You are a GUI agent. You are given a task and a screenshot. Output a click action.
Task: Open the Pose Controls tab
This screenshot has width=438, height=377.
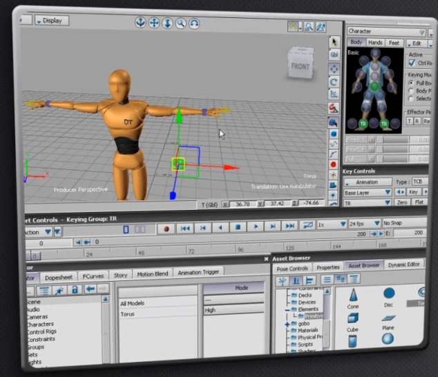point(292,269)
